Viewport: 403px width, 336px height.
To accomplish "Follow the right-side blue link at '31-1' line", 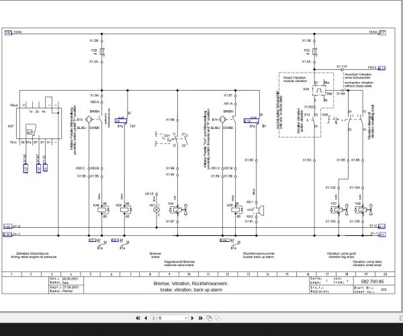I will click(382, 235).
